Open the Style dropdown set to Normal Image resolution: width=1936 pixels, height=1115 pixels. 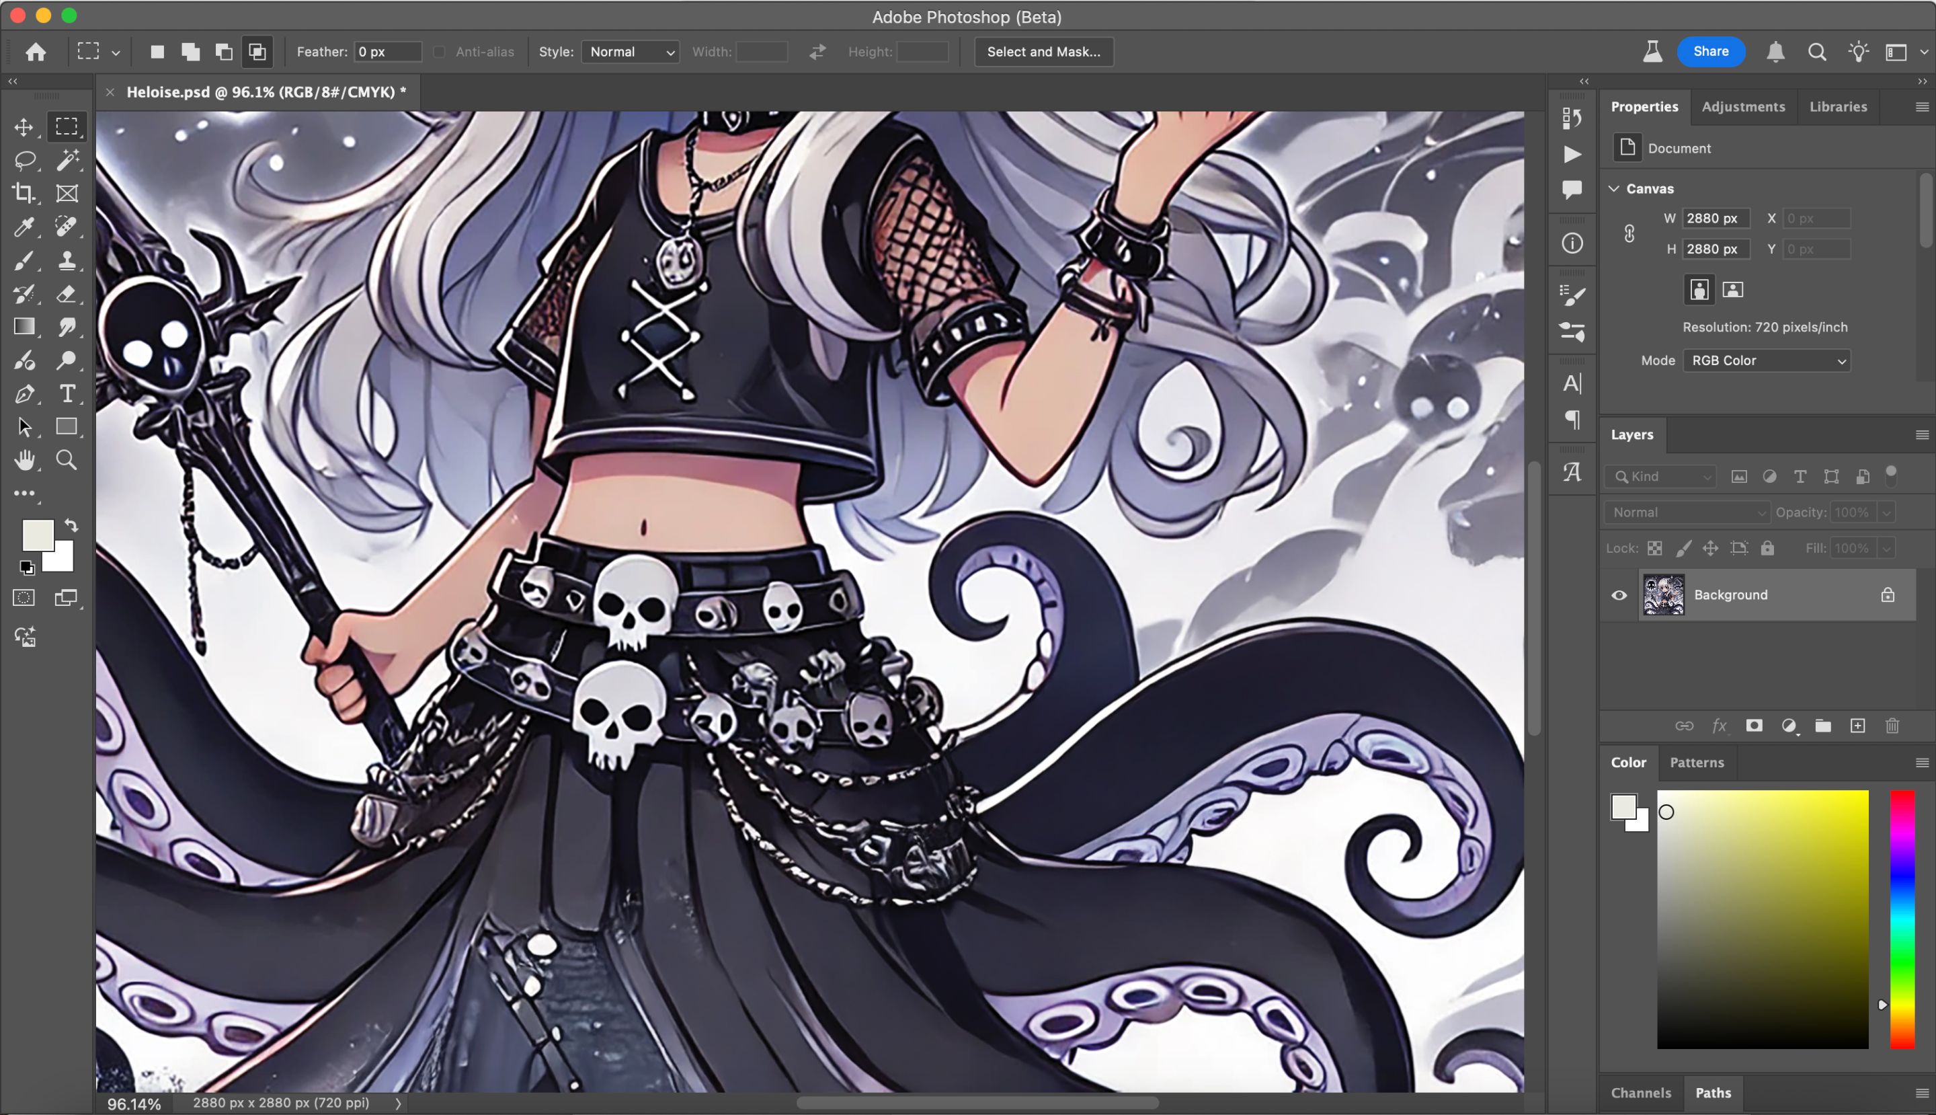[x=631, y=52]
